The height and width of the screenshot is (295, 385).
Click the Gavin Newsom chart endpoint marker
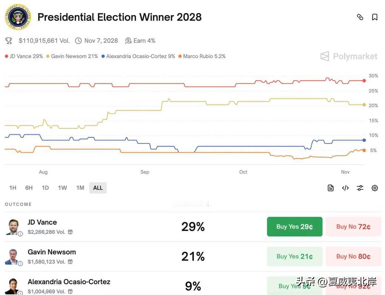364,105
